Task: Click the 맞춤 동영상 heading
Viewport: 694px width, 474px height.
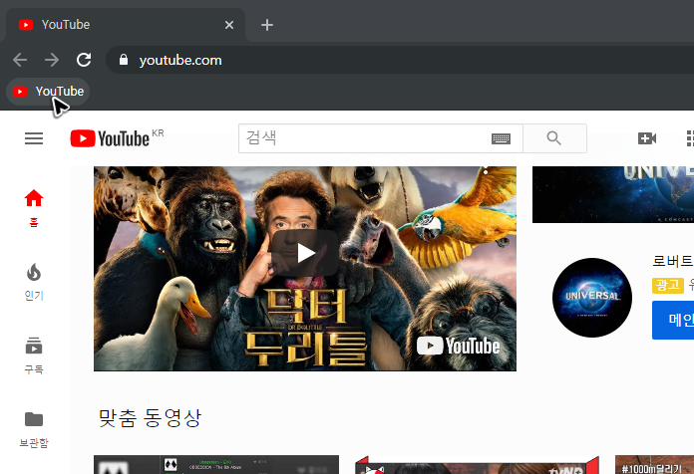Action: (x=150, y=418)
